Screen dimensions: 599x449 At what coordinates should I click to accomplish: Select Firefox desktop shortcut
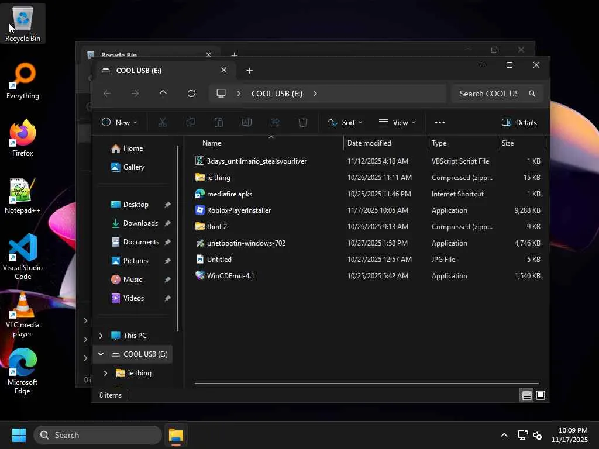(23, 138)
